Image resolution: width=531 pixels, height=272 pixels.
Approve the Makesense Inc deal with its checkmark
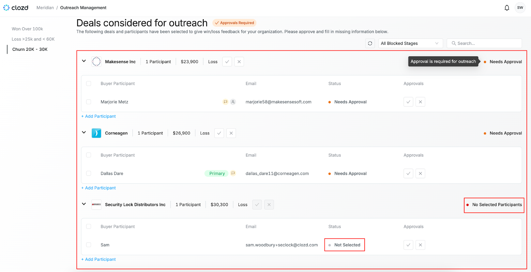227,62
